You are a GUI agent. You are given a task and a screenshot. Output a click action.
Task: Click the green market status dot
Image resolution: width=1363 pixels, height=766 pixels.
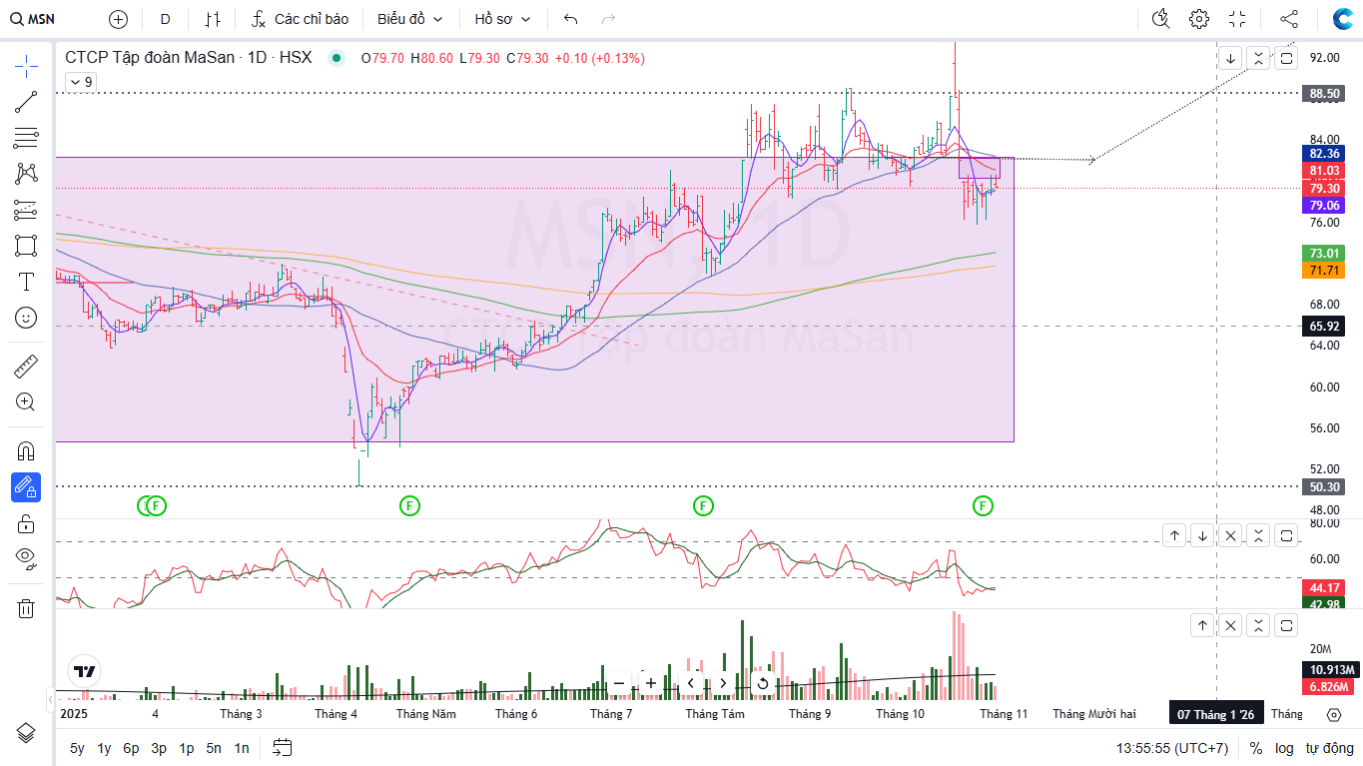pos(337,58)
